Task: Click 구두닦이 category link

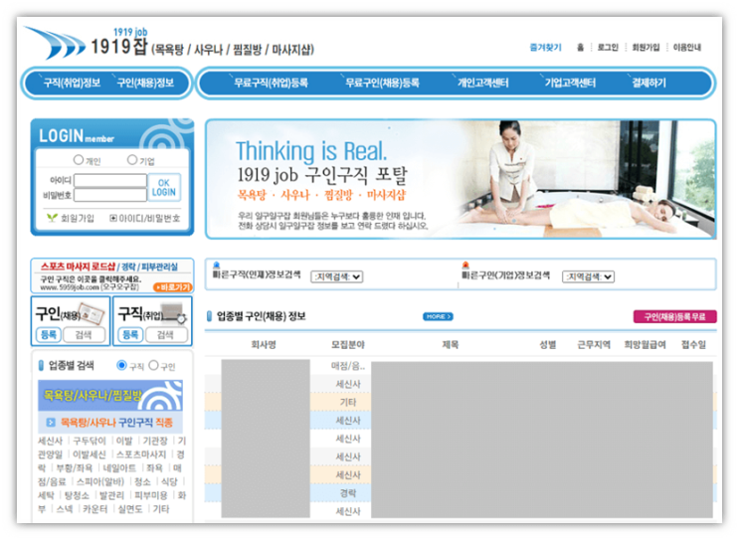Action: pyautogui.click(x=90, y=441)
